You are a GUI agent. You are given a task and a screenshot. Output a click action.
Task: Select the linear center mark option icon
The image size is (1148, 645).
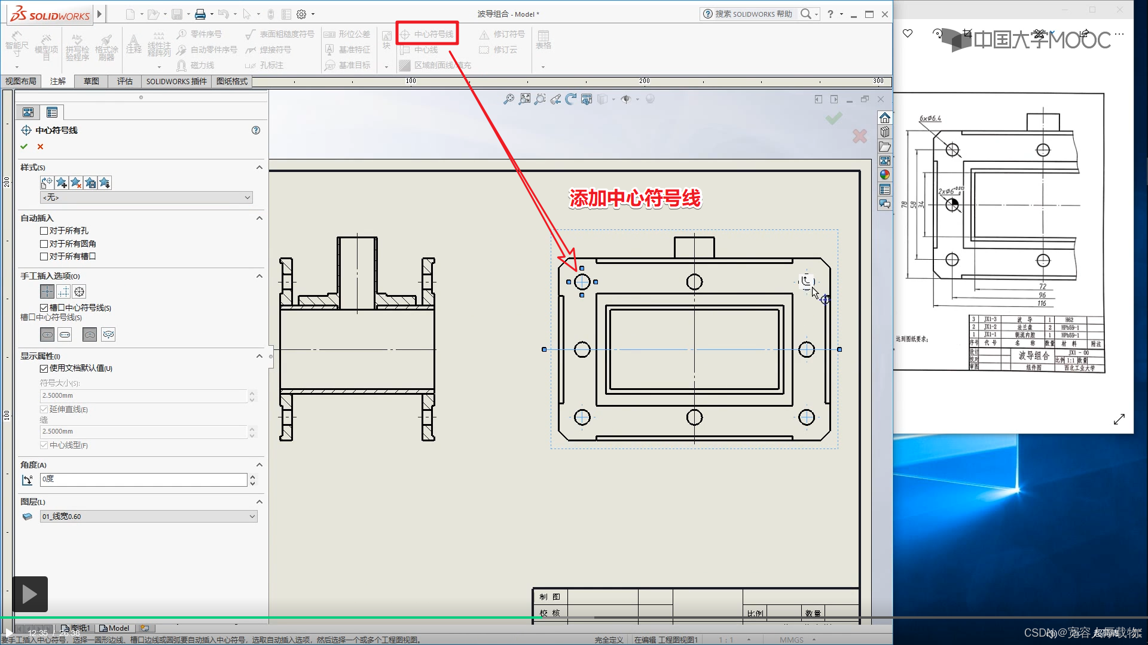tap(63, 291)
